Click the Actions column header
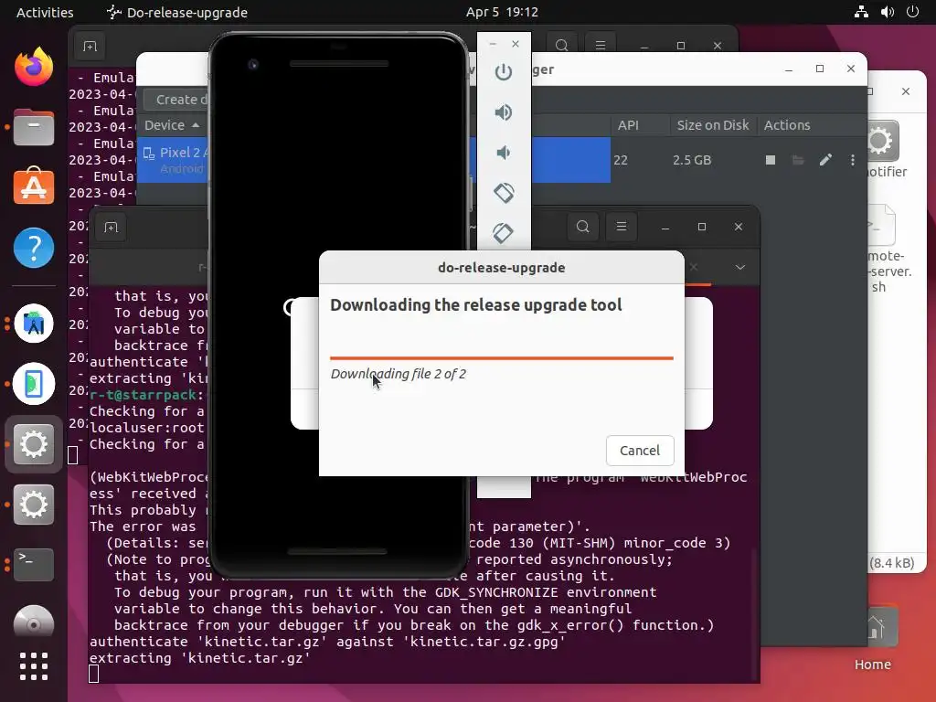Image resolution: width=936 pixels, height=702 pixels. tap(787, 125)
